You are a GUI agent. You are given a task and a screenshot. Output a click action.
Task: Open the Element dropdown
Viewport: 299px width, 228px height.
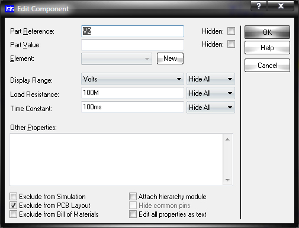117,58
